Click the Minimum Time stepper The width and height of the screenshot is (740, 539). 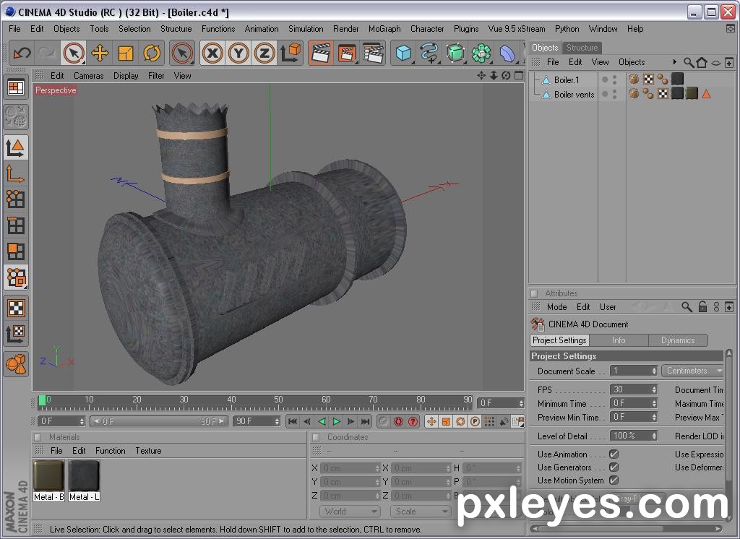[654, 404]
